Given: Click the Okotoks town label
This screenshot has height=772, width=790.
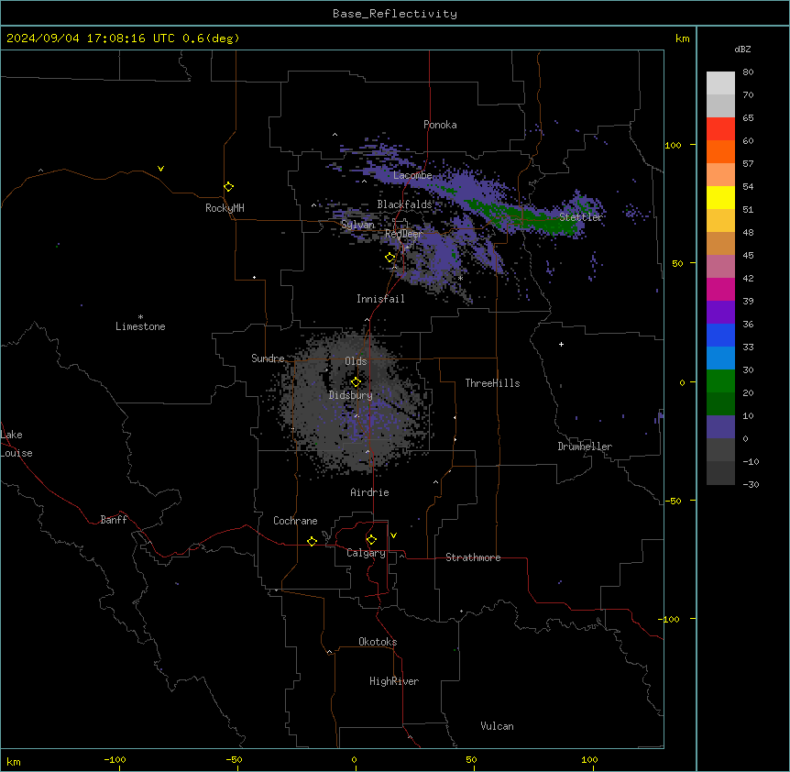Looking at the screenshot, I should [378, 642].
